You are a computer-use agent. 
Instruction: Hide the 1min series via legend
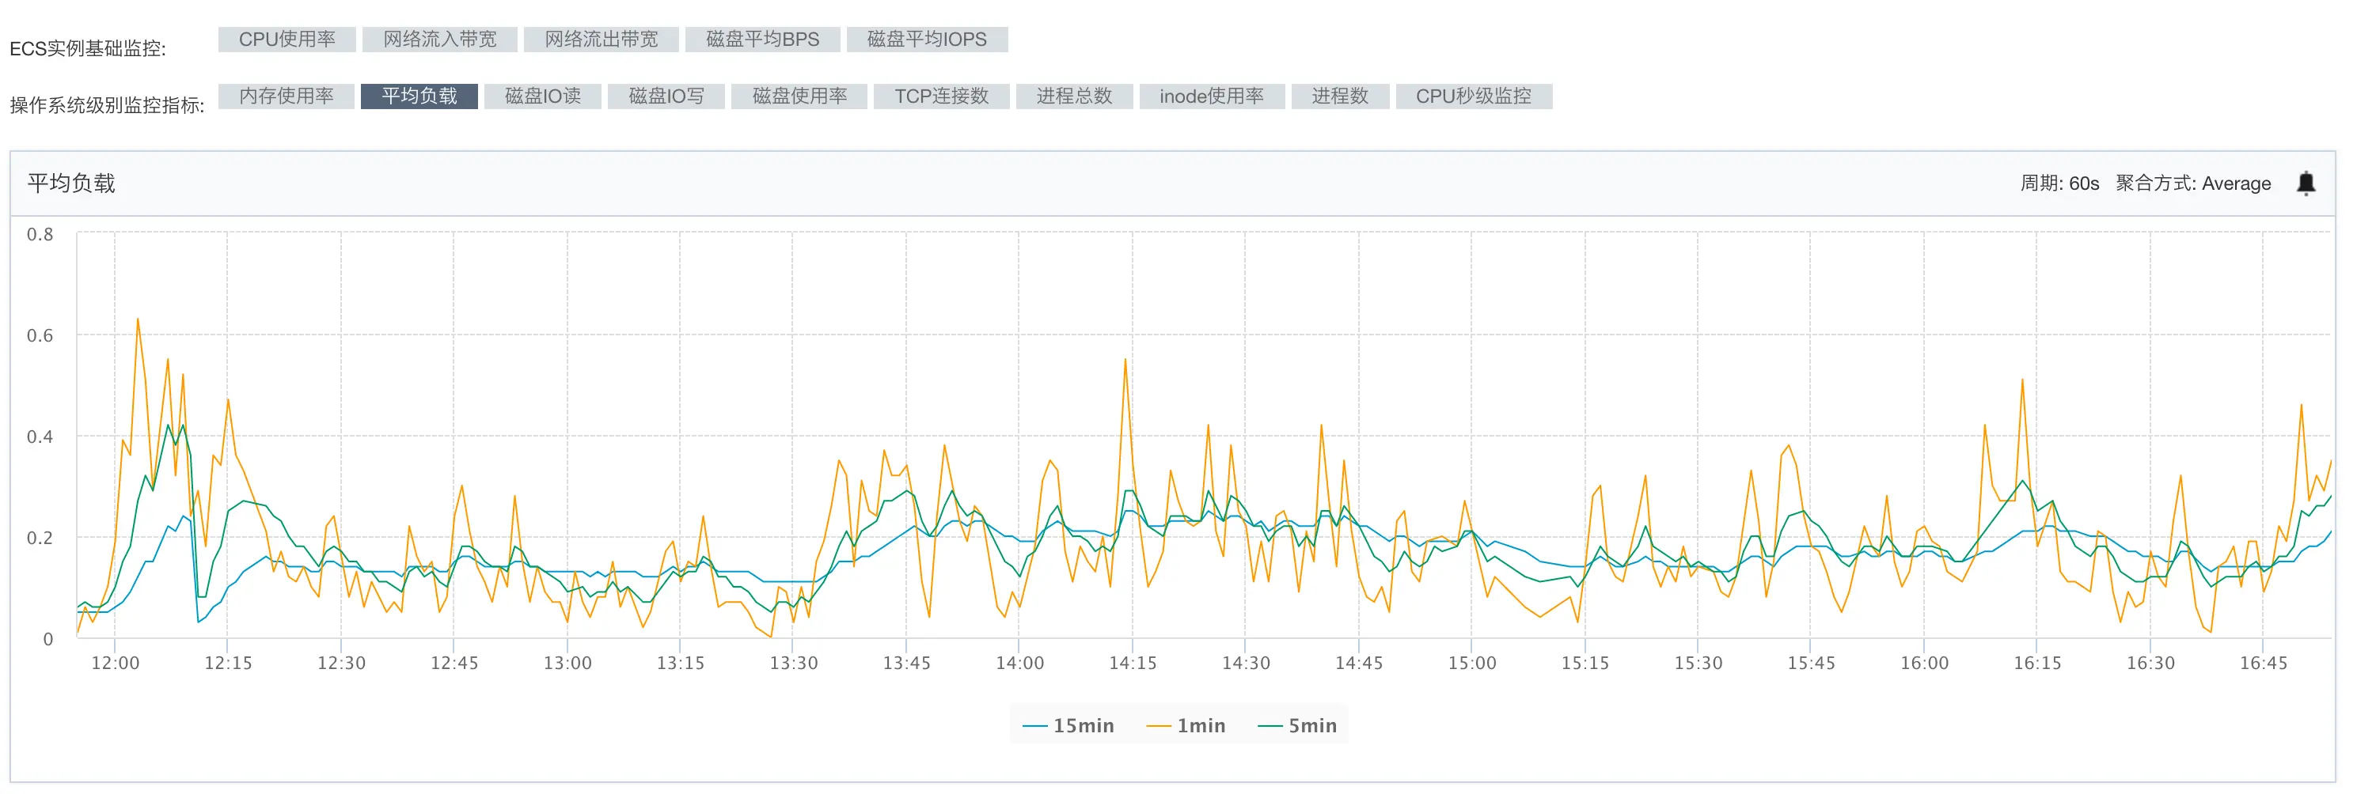1186,725
